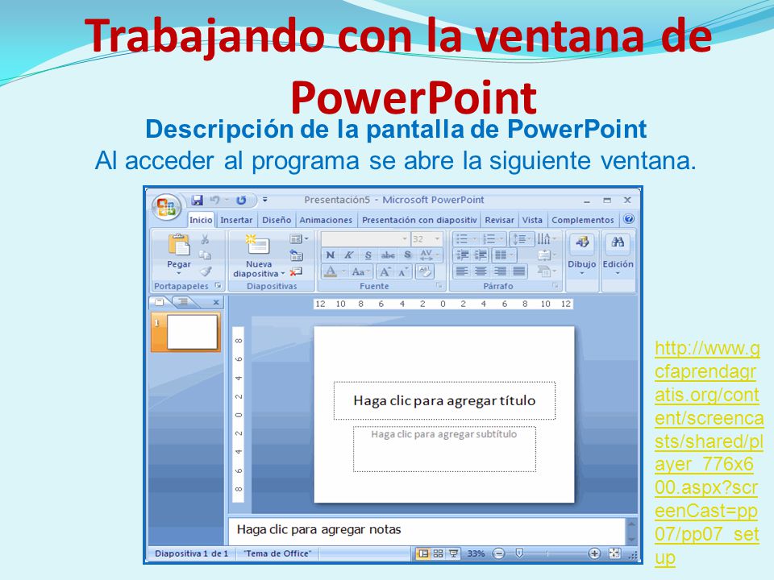Undo the last action in Quick Access toolbar
This screenshot has height=580, width=774.
pyautogui.click(x=214, y=200)
